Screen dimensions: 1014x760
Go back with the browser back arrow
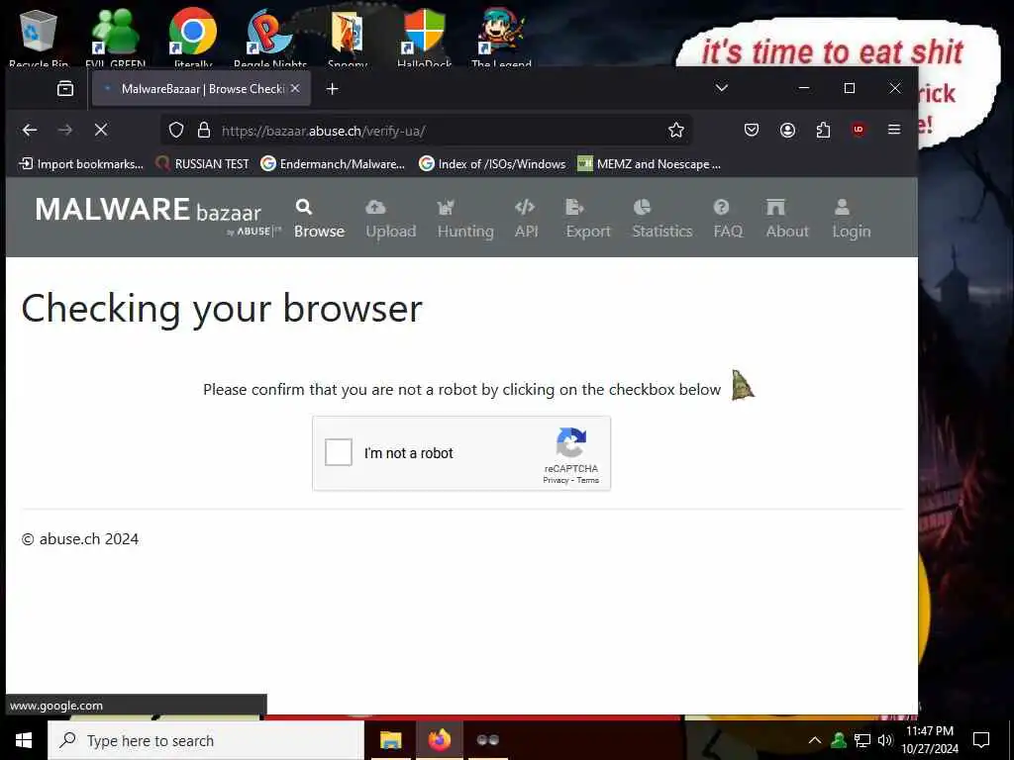click(x=30, y=130)
